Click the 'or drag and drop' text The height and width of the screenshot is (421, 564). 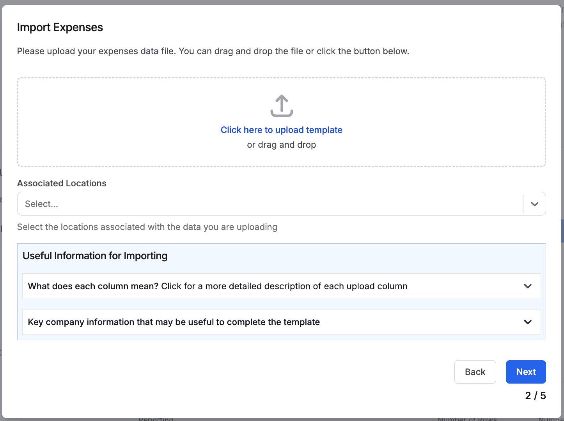[x=281, y=145]
